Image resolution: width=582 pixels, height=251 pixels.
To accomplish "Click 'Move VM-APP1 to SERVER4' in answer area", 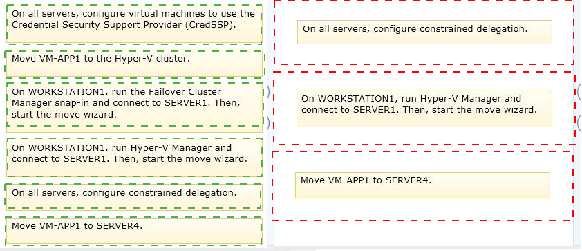I will [x=422, y=185].
